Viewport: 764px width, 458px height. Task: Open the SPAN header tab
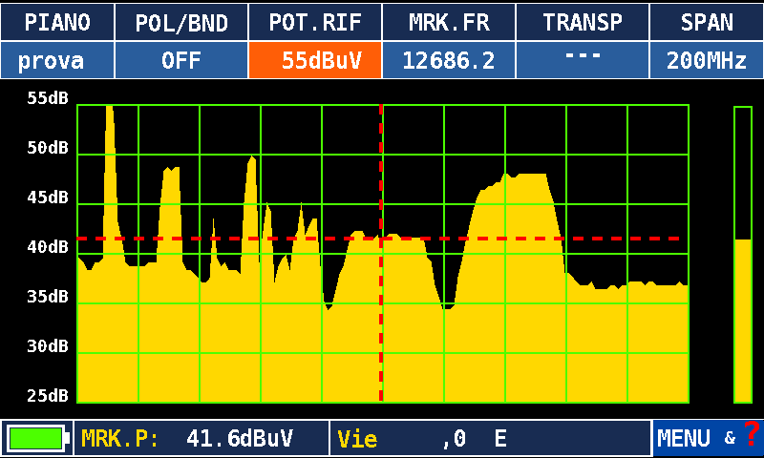(707, 22)
